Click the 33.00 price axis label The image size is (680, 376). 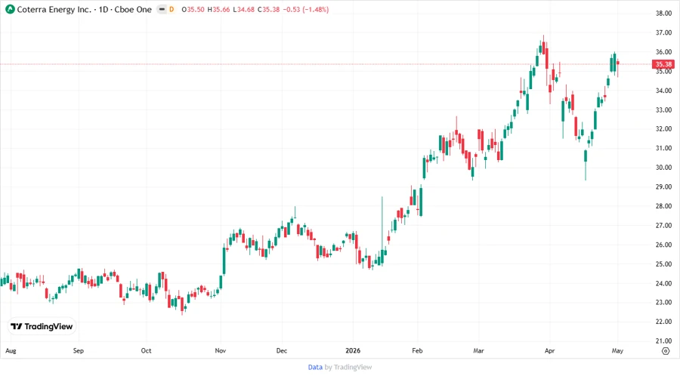coord(663,109)
